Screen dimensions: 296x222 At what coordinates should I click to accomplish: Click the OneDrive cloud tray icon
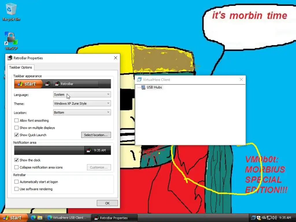click(x=264, y=218)
